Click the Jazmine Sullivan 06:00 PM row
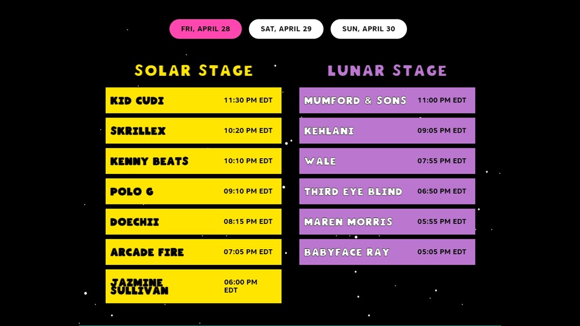Viewport: 580px width, 326px height. pos(193,286)
